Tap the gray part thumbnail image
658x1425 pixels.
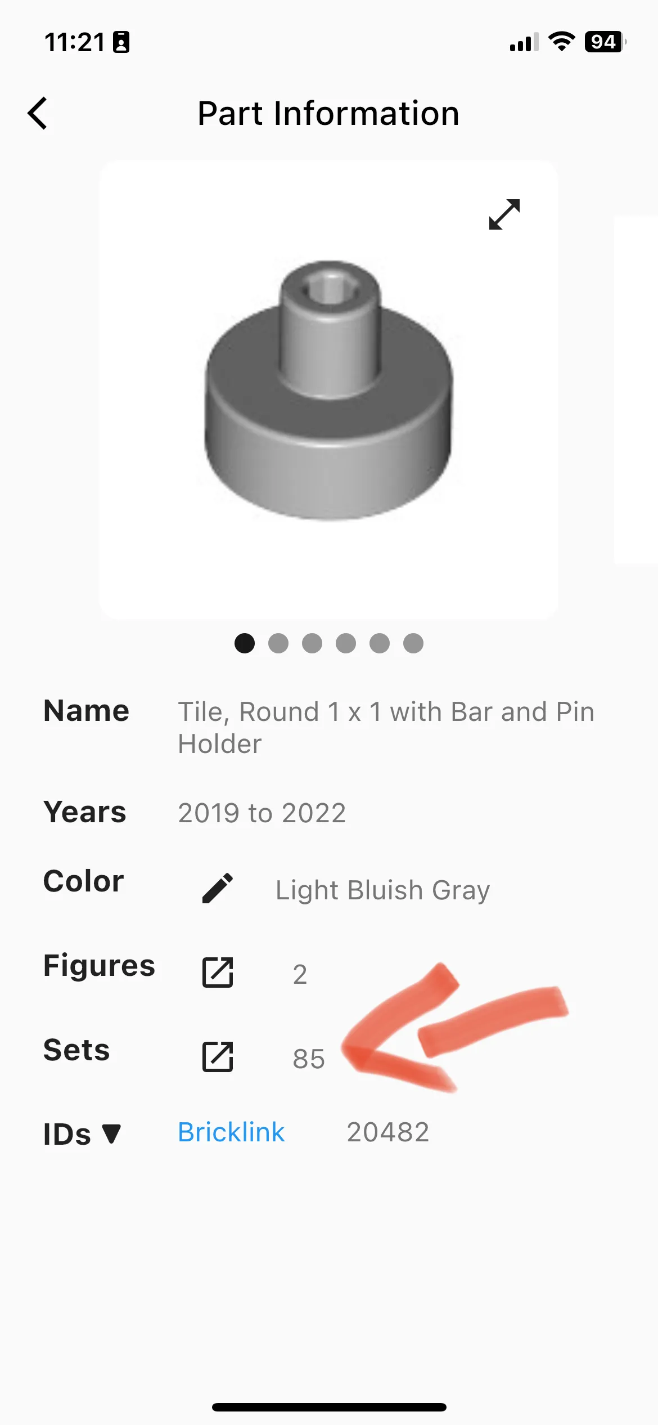click(x=329, y=389)
